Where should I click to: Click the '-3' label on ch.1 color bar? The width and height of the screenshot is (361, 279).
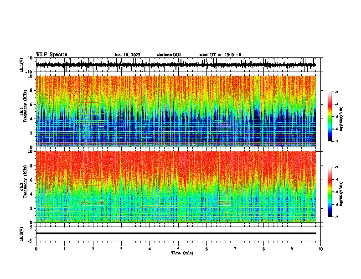[x=336, y=92]
